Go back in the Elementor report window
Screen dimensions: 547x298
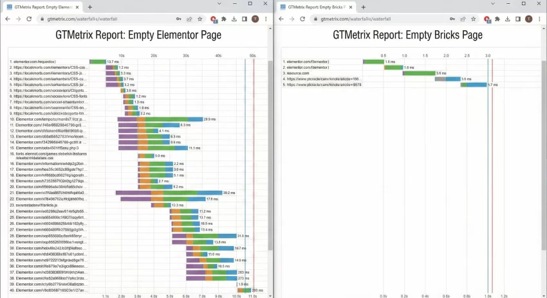pos(8,19)
